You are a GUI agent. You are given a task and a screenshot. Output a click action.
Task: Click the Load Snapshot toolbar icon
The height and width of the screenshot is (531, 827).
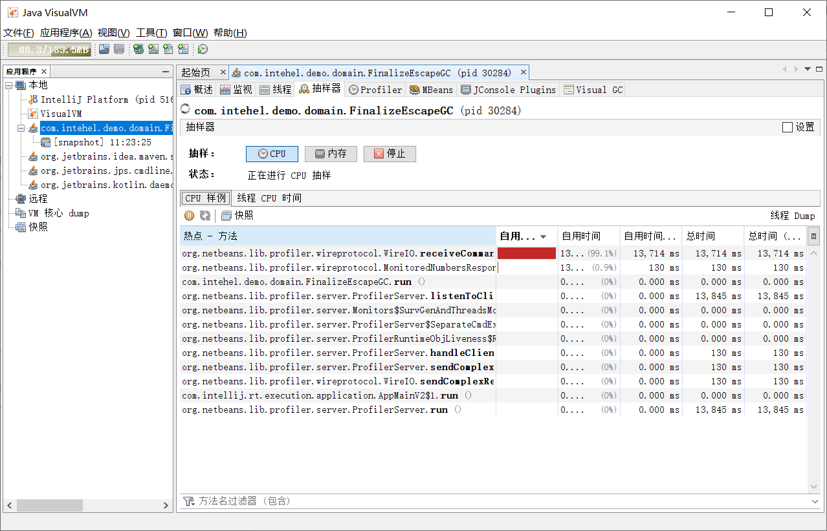(x=104, y=49)
